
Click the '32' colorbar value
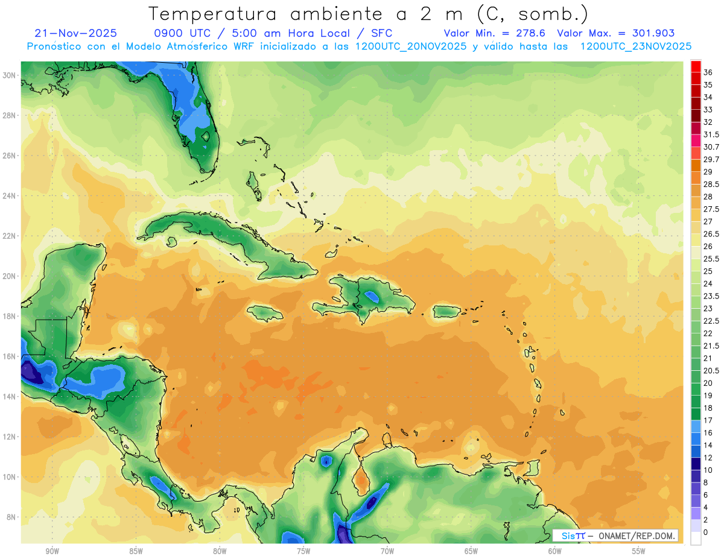point(708,122)
